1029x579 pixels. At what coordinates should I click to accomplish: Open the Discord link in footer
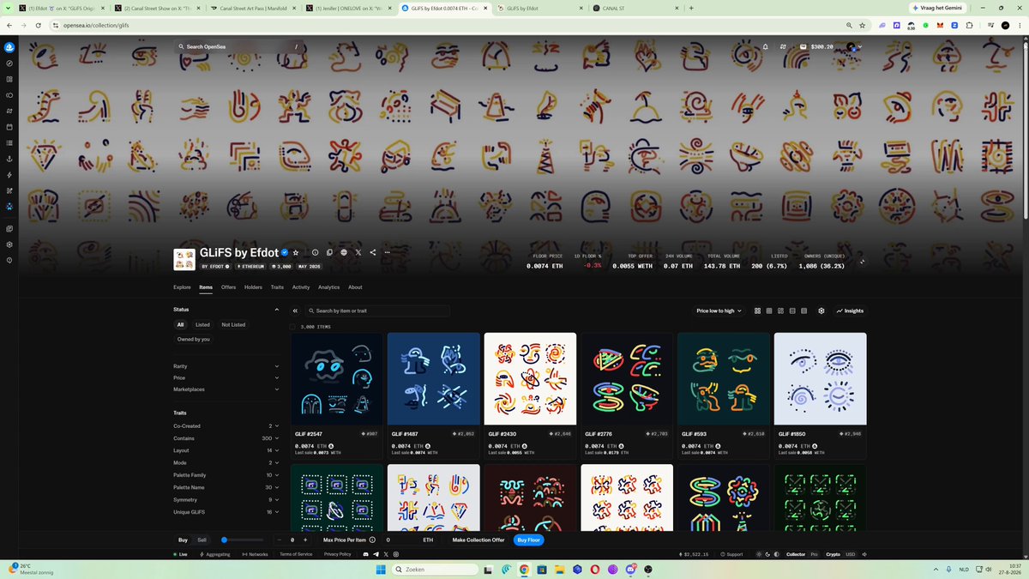(x=364, y=554)
